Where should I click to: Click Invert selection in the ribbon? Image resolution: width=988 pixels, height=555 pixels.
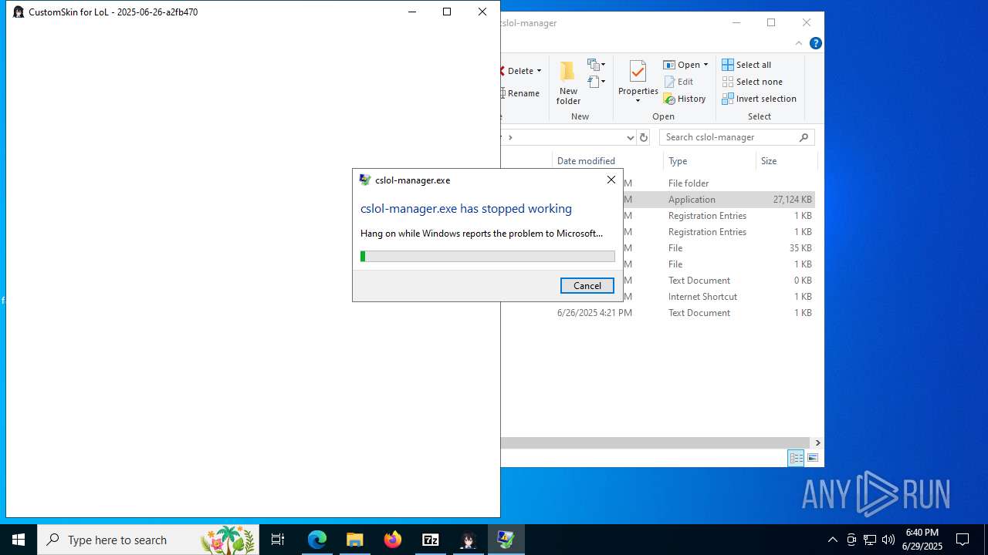pyautogui.click(x=760, y=99)
